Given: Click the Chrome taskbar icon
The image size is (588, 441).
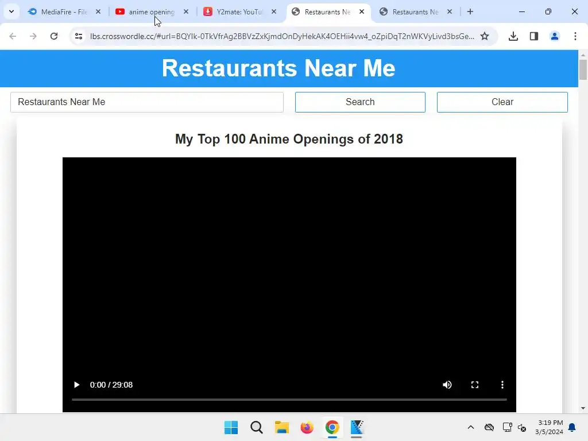Looking at the screenshot, I should point(332,427).
